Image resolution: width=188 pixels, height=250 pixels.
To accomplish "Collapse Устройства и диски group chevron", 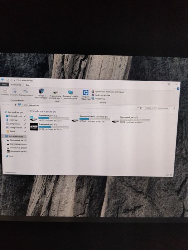I will tap(29, 111).
